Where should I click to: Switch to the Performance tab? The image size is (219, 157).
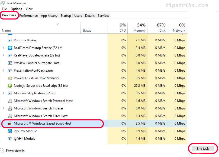click(28, 16)
